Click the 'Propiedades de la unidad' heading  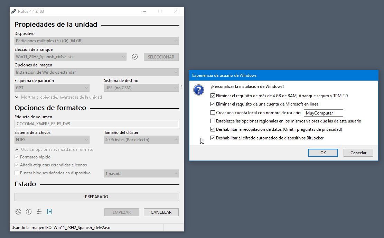[x=56, y=24]
